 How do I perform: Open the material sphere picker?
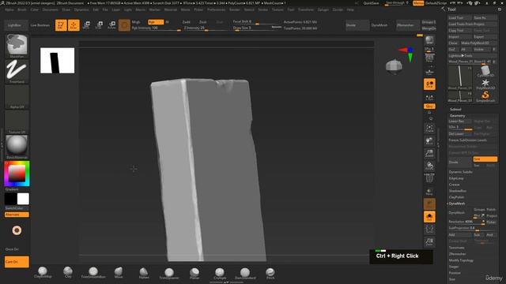17,147
